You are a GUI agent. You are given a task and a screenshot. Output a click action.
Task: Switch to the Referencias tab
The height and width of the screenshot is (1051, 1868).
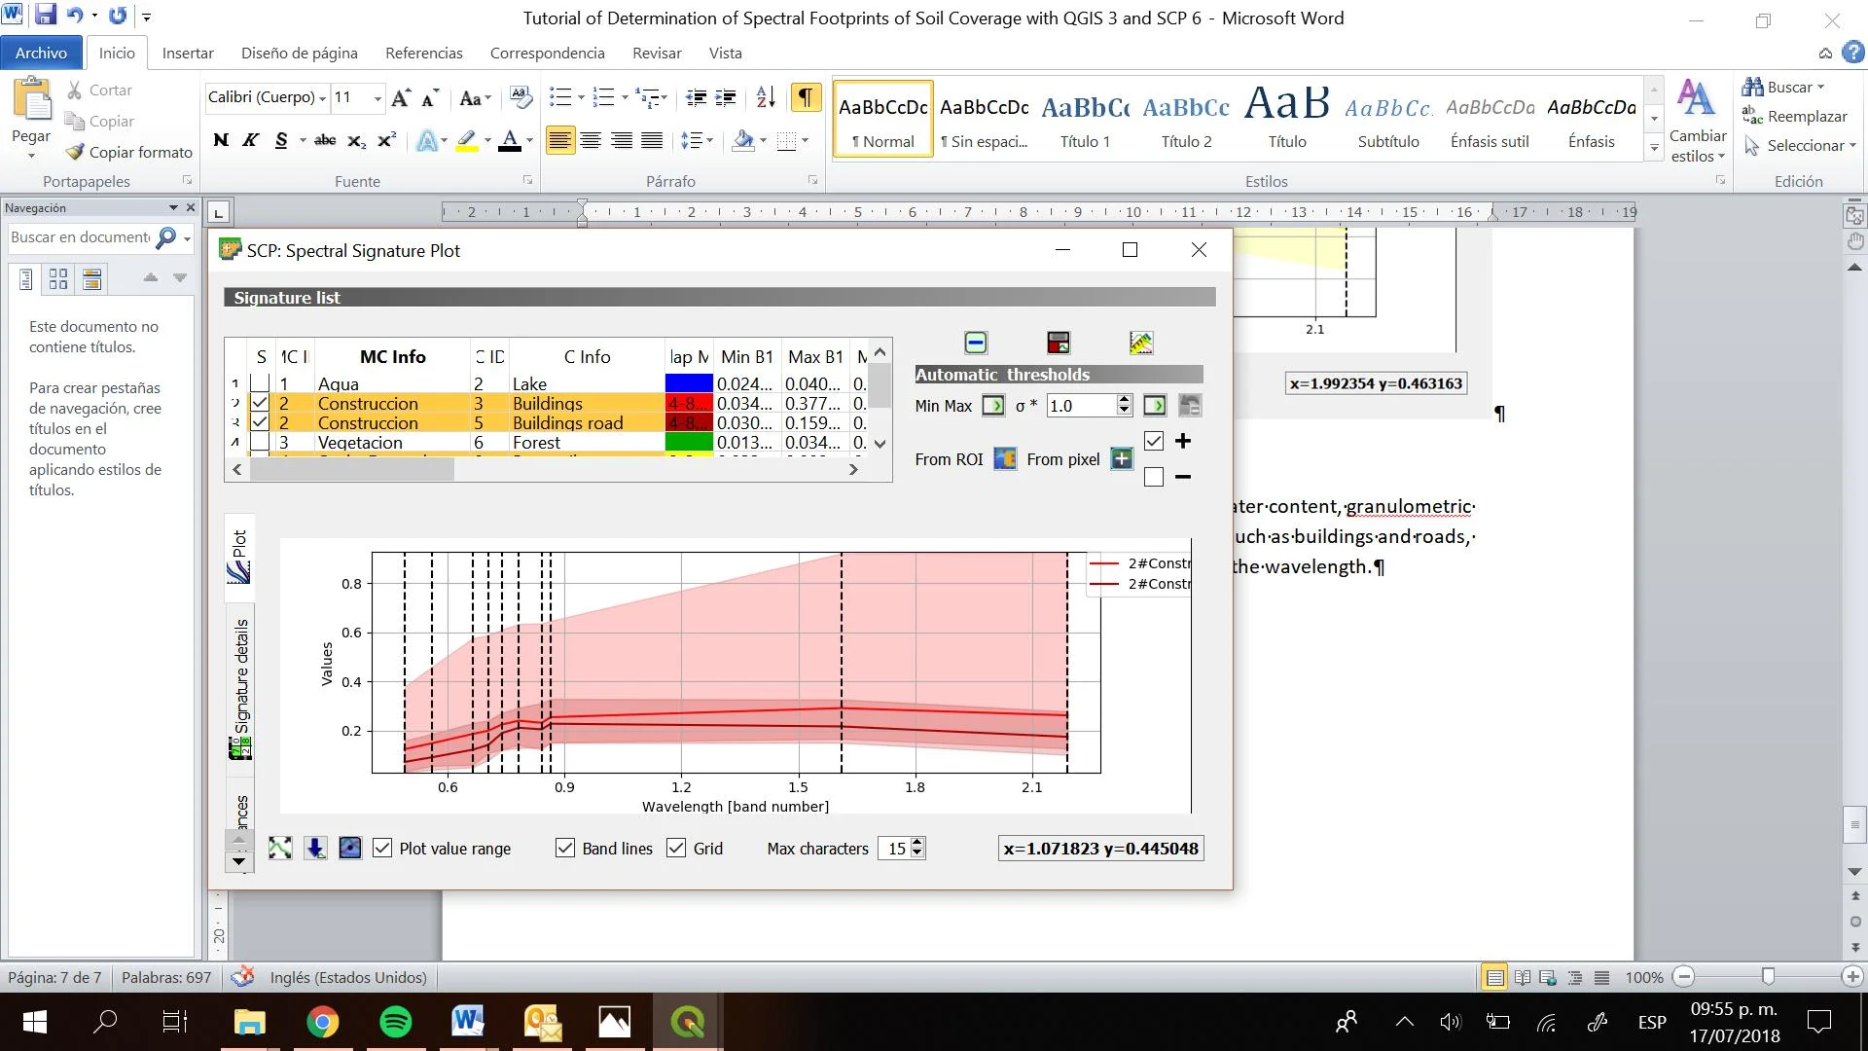click(x=424, y=53)
